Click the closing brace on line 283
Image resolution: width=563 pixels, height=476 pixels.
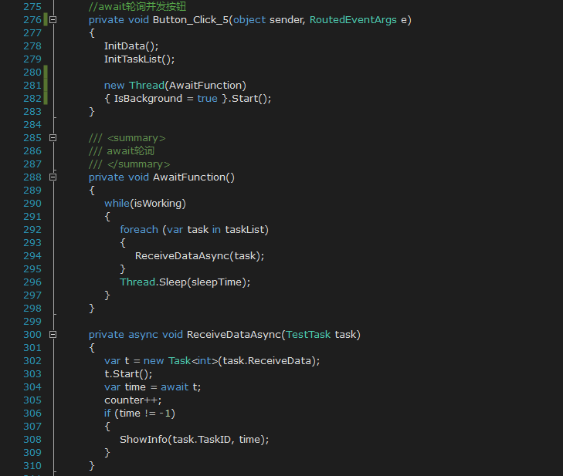[92, 112]
